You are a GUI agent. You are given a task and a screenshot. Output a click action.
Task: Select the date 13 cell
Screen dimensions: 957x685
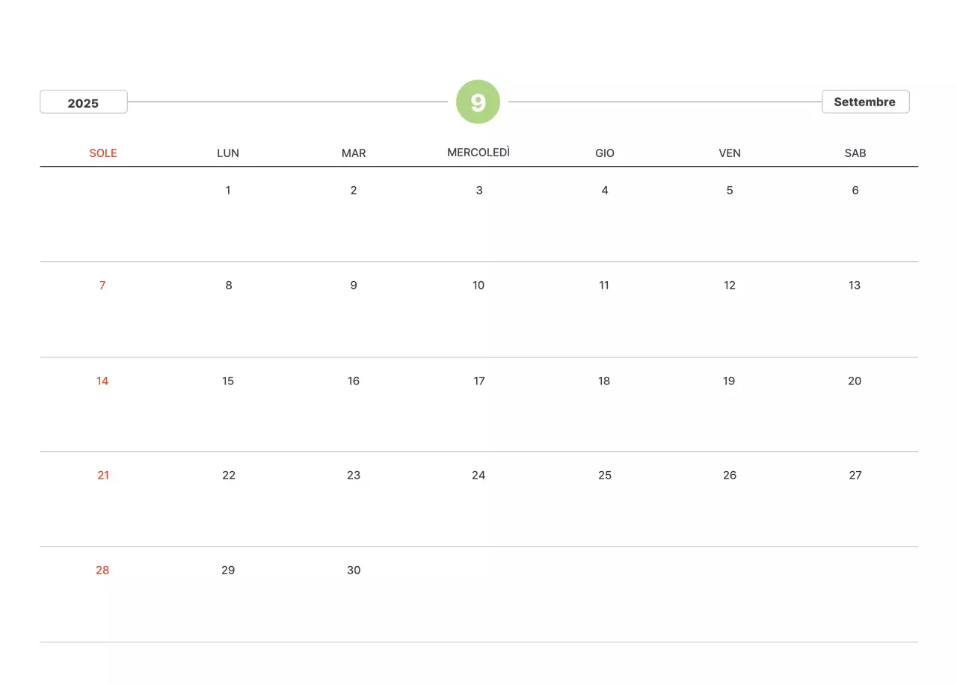(x=855, y=285)
